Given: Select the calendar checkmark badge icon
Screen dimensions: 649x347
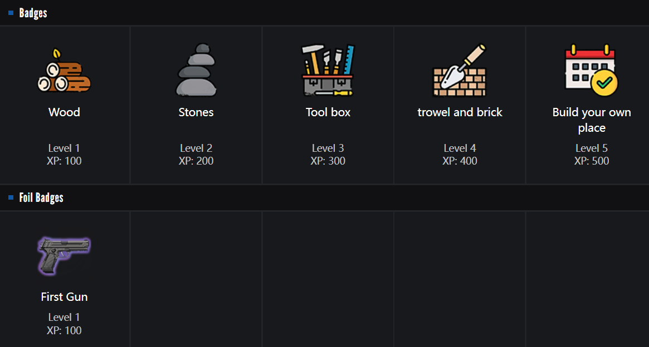Looking at the screenshot, I should coord(591,71).
